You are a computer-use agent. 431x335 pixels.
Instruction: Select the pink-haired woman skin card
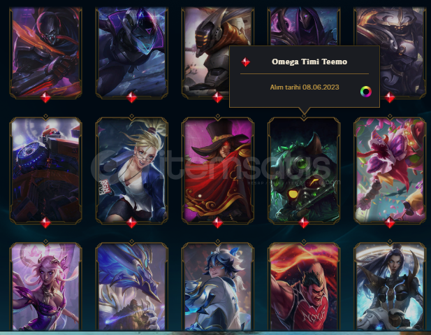click(45, 286)
